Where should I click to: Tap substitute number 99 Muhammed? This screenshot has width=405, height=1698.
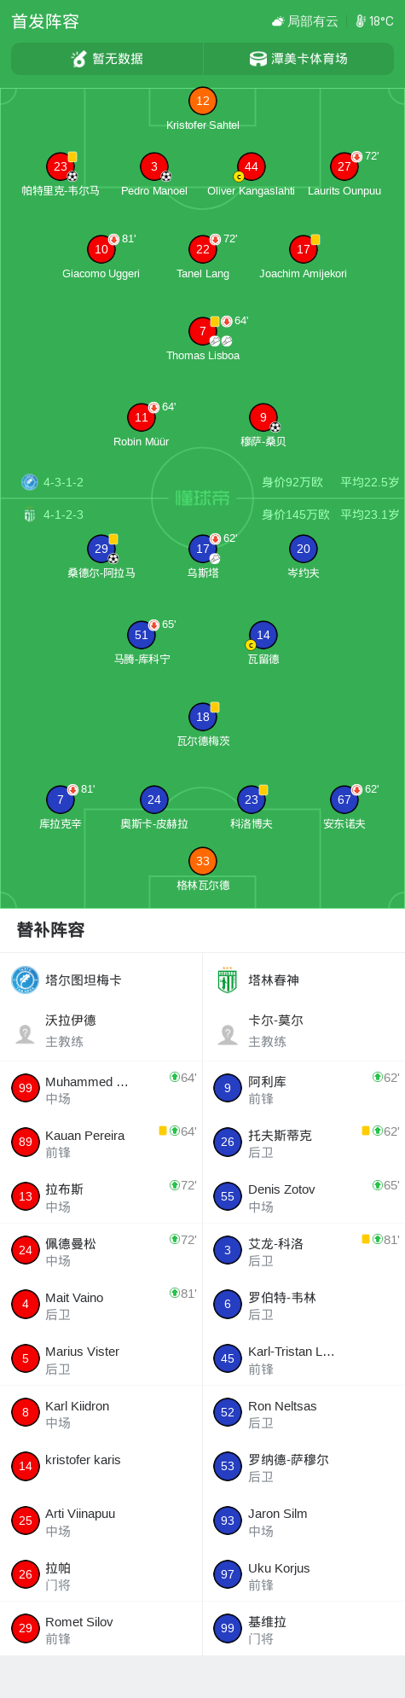click(26, 1088)
